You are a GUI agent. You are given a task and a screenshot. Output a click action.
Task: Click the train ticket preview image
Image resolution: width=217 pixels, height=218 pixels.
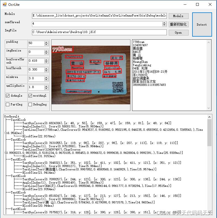pyautogui.click(x=91, y=75)
